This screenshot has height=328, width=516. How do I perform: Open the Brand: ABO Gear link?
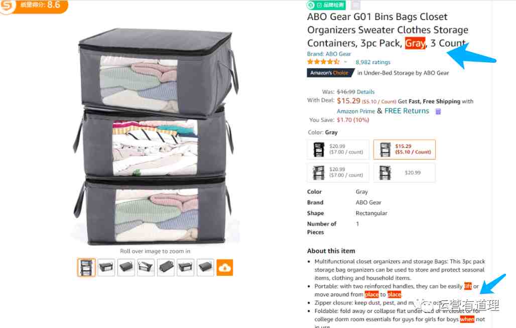coord(329,54)
